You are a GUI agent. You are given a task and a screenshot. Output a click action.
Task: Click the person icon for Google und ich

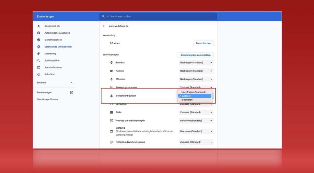39,26
